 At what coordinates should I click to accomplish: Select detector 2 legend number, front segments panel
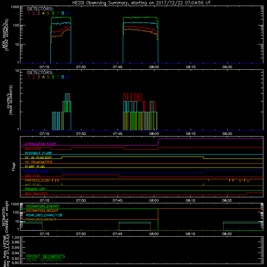click(34, 13)
